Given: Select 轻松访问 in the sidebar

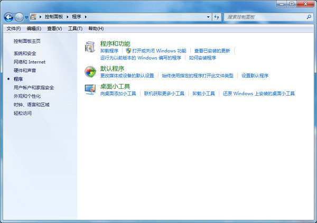Looking at the screenshot, I should click(x=23, y=113).
